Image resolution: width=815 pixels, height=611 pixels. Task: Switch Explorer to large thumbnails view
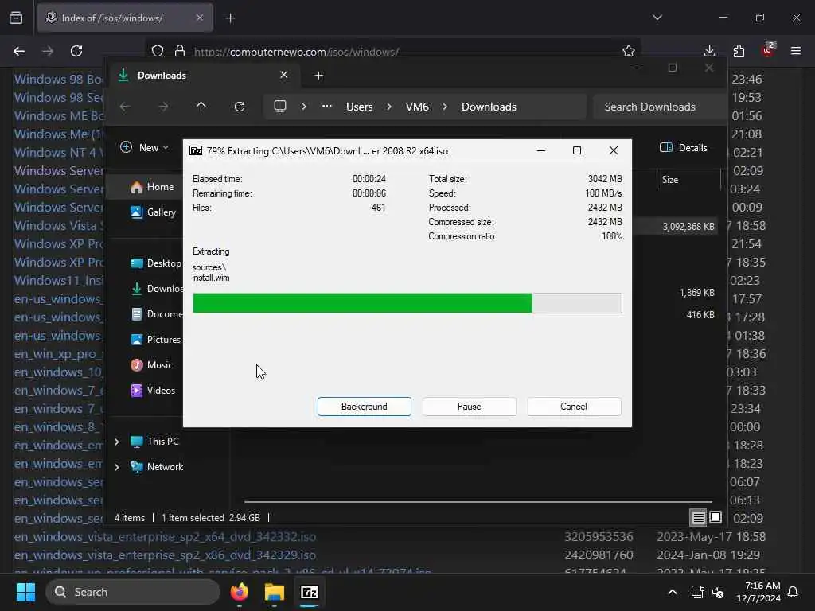(x=716, y=517)
